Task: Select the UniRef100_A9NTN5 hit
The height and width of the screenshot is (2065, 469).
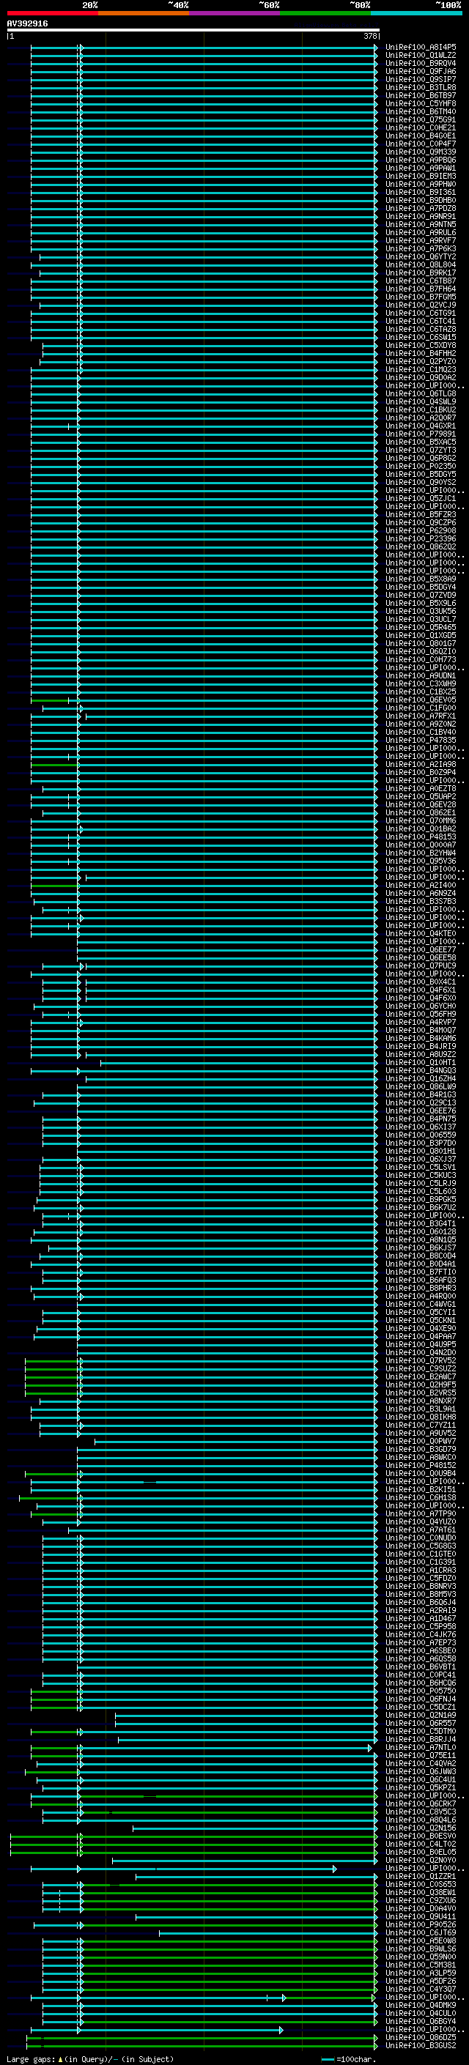Action: tap(421, 224)
